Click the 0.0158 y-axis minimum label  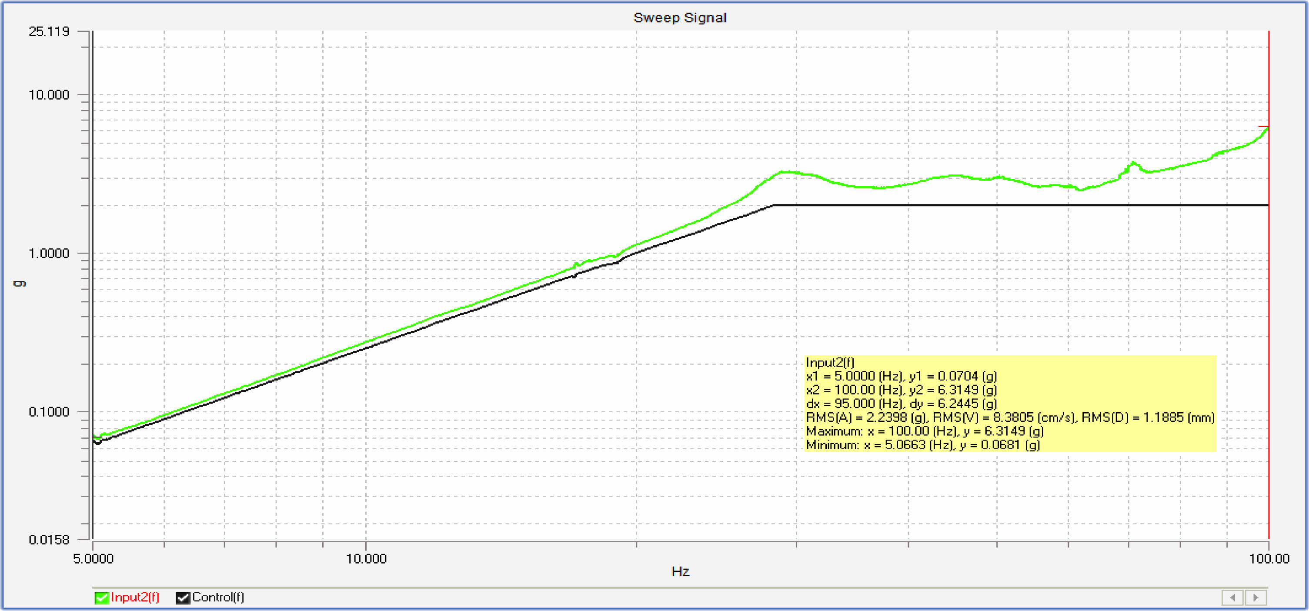click(x=49, y=540)
